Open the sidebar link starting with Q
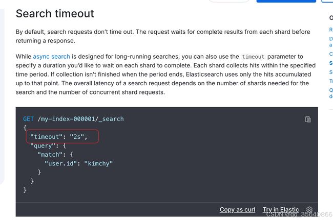Viewport: 333px width, 220px height. [331, 93]
